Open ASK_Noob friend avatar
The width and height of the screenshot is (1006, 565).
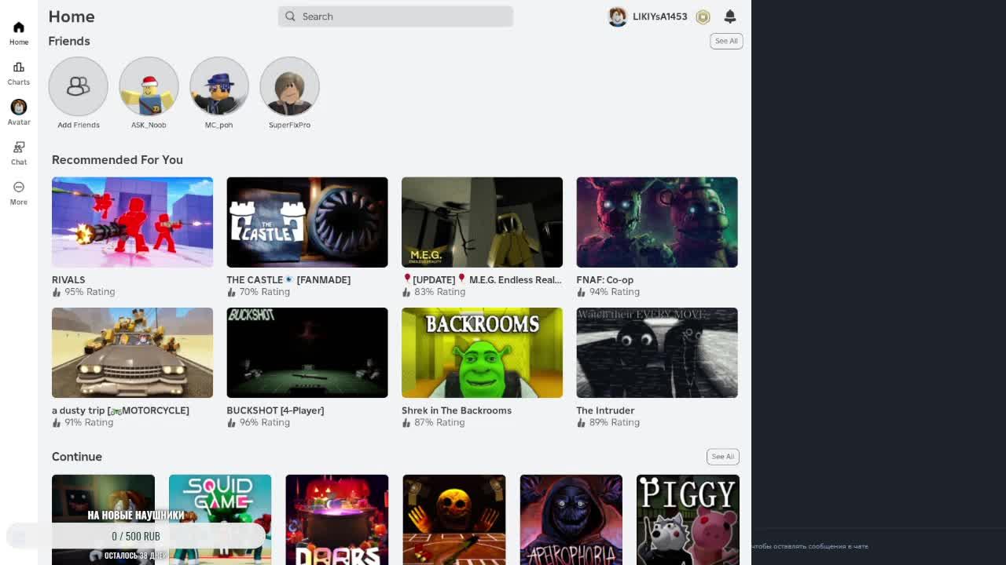(149, 86)
